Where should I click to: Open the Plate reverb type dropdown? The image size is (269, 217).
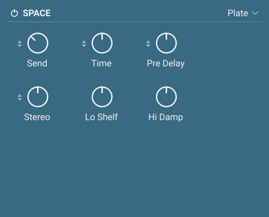pyautogui.click(x=238, y=13)
